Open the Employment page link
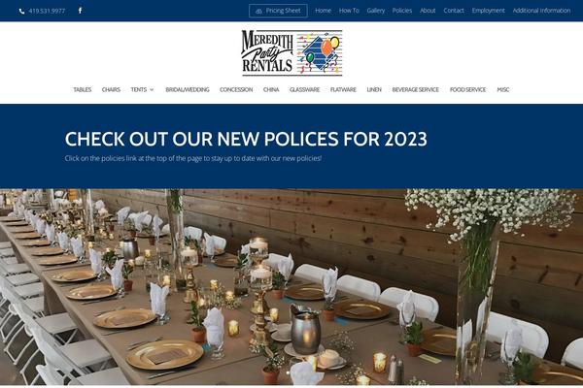This screenshot has height=388, width=583. [x=488, y=11]
